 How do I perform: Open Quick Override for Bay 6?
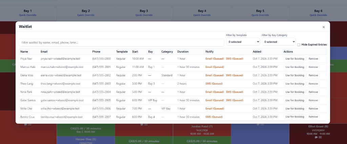point(318,15)
